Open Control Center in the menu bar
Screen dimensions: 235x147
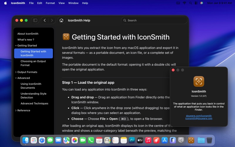point(196,3)
